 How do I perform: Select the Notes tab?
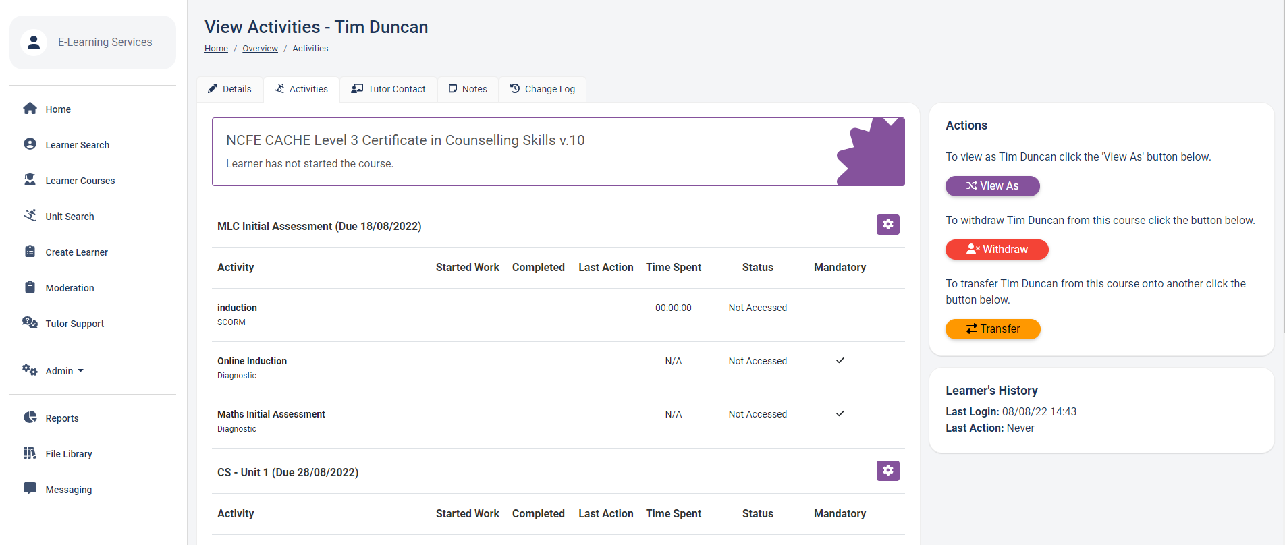[468, 89]
